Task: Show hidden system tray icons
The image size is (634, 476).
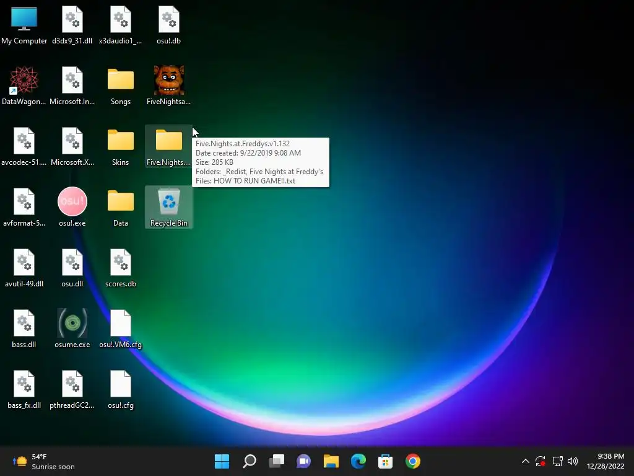Action: pos(525,461)
